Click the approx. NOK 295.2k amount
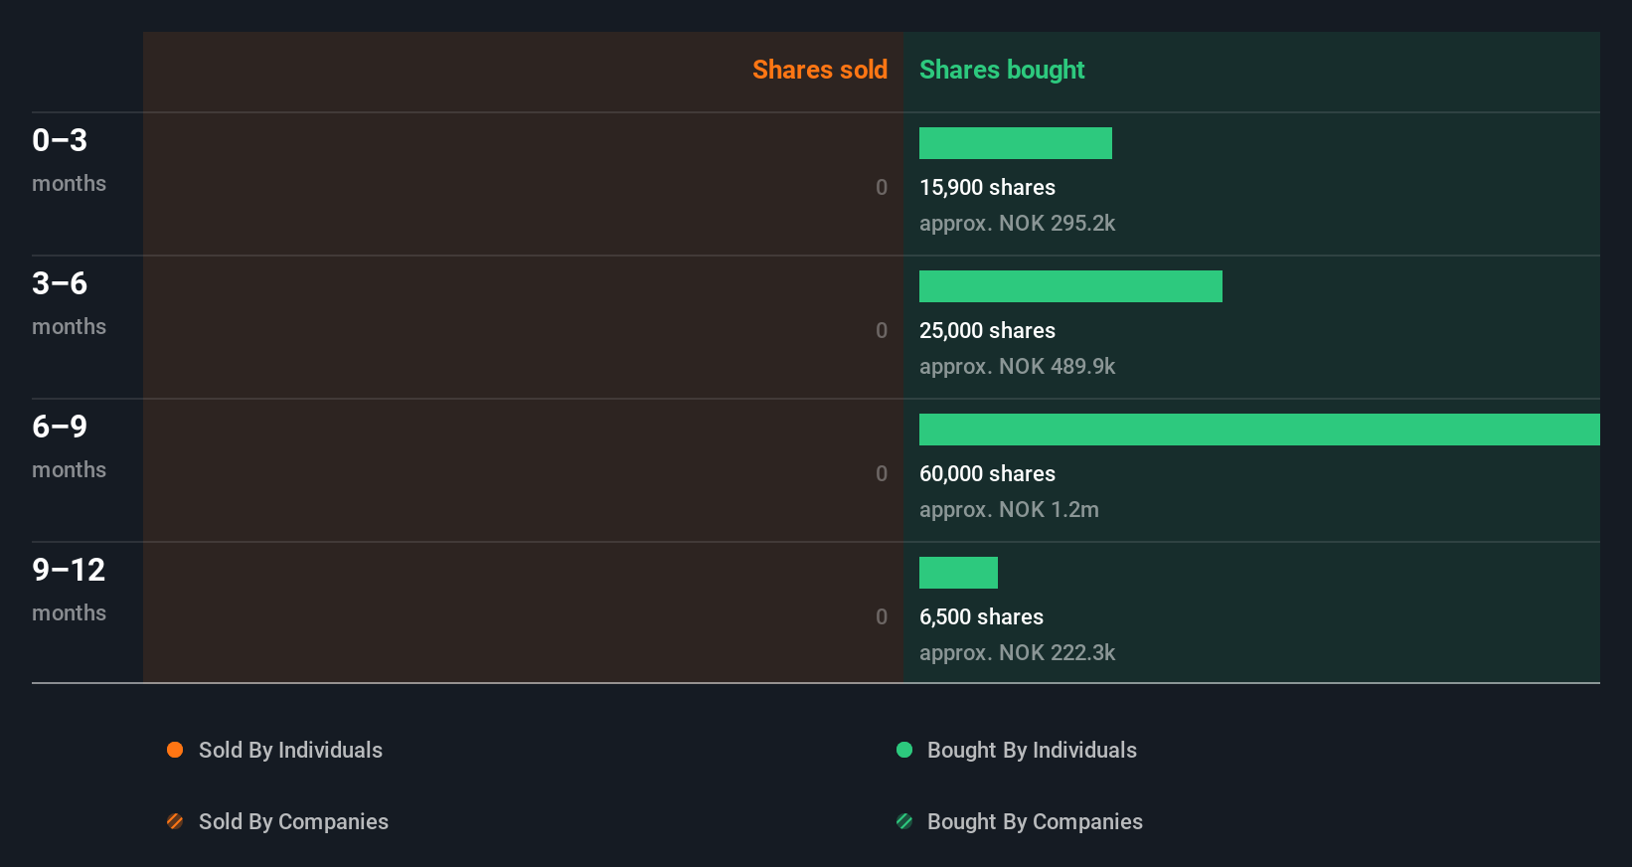Screen dimensions: 1632x867 coord(1017,224)
